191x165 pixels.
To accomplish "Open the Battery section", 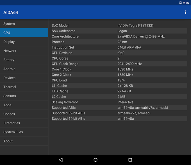I will tap(24, 60).
